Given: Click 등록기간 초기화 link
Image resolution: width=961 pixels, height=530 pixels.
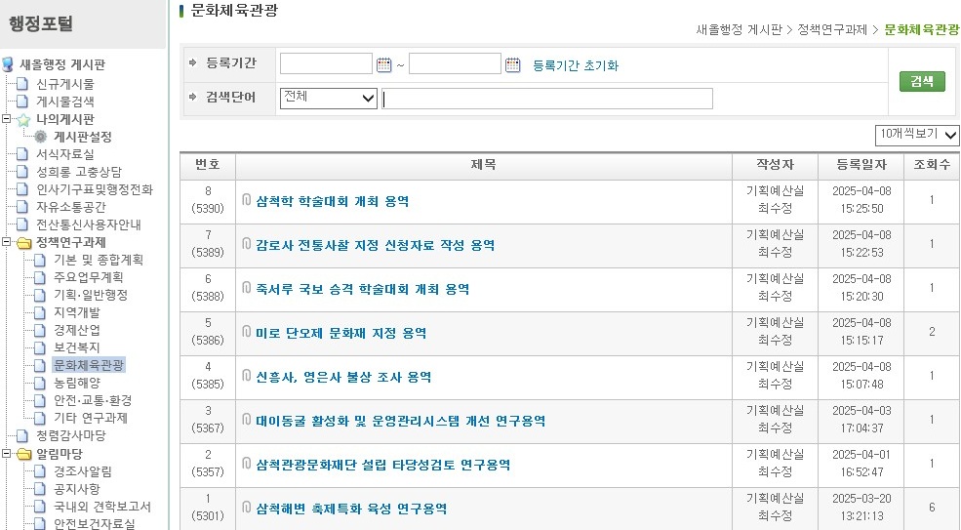Looking at the screenshot, I should tap(576, 65).
